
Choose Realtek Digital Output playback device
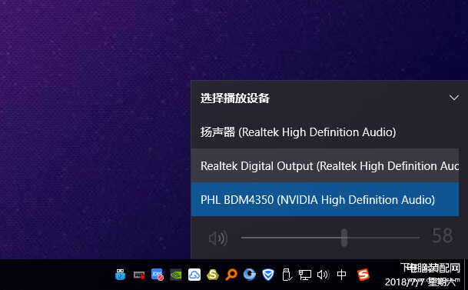[x=325, y=165]
